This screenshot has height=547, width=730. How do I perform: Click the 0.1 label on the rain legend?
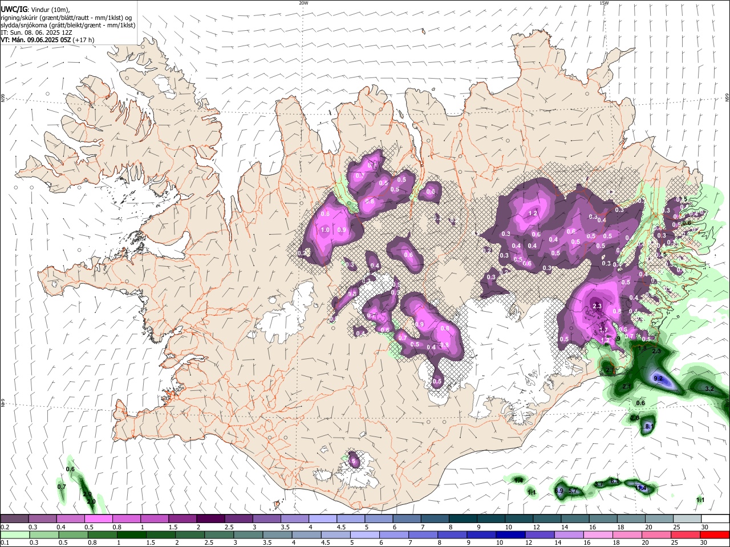click(x=5, y=543)
